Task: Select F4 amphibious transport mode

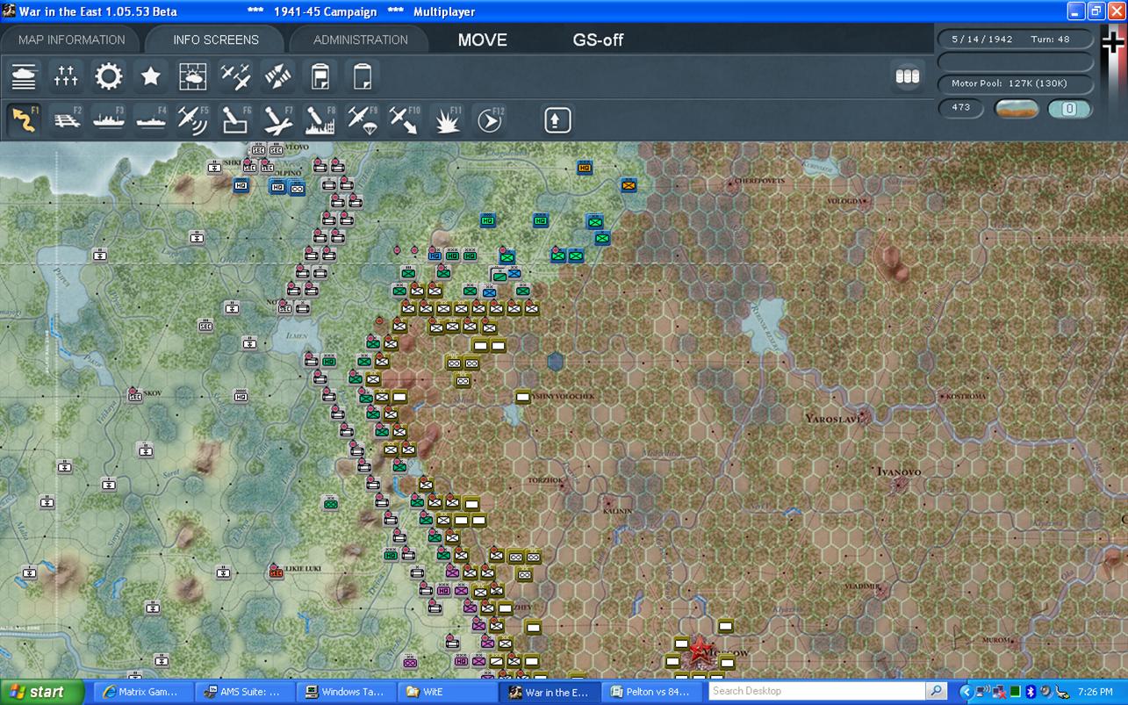Action: point(151,119)
